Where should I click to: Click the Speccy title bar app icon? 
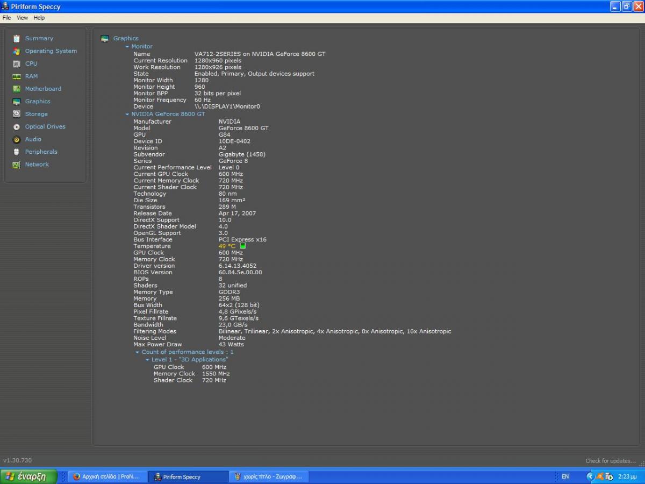pyautogui.click(x=5, y=6)
